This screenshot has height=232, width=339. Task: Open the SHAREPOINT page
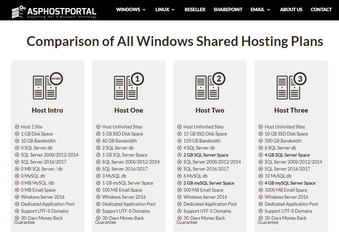tap(228, 9)
